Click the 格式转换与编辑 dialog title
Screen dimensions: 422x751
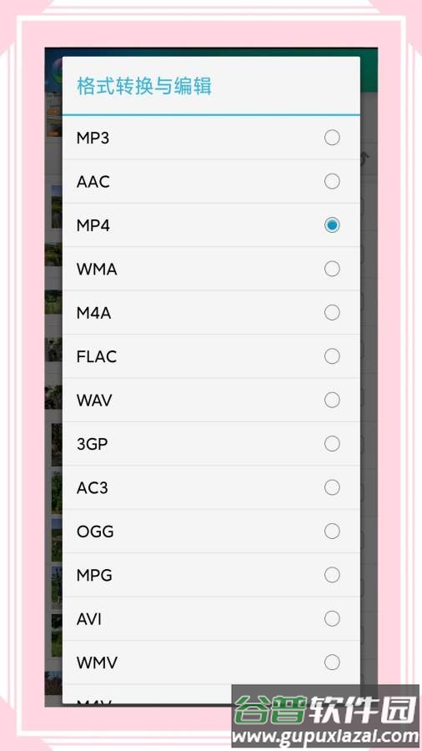[144, 87]
